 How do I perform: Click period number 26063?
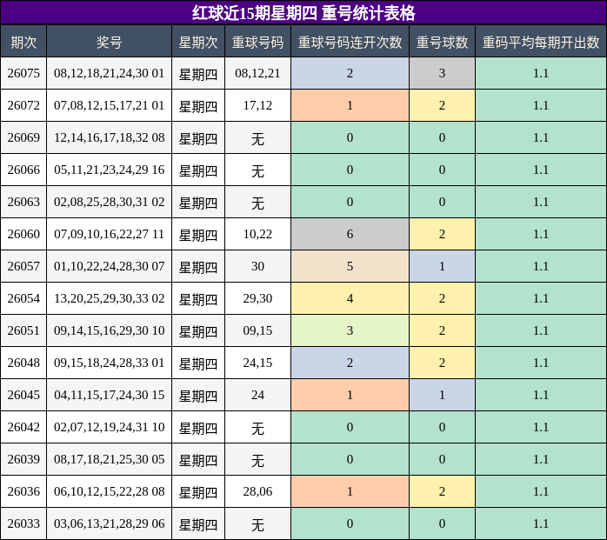23,202
